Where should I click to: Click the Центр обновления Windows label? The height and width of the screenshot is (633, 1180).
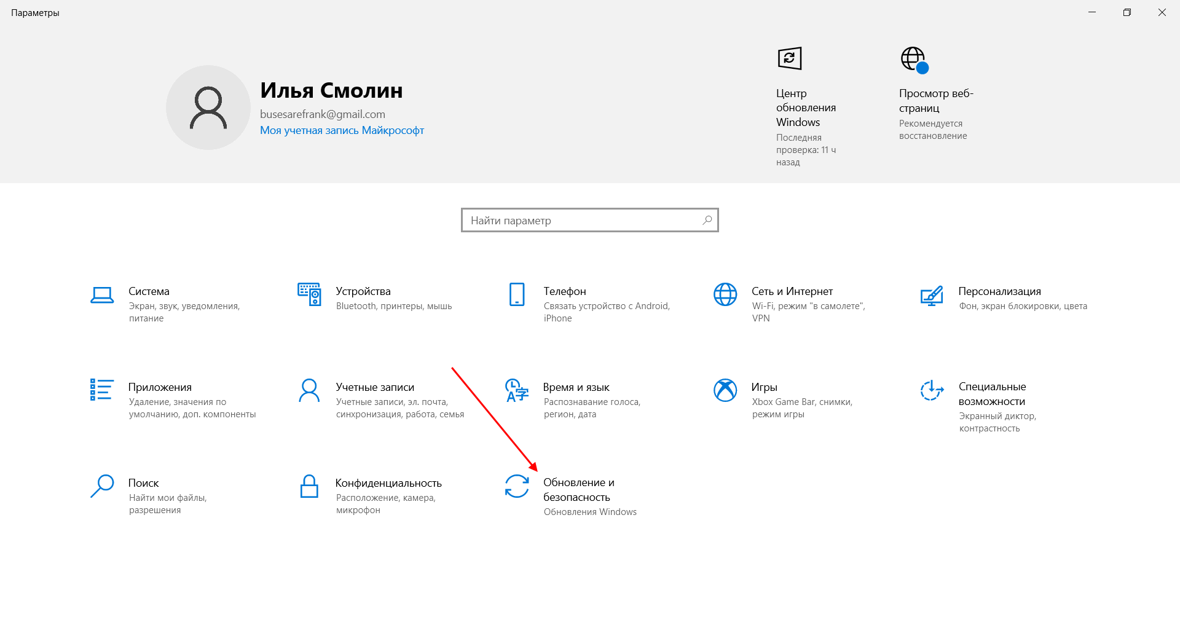pyautogui.click(x=806, y=108)
